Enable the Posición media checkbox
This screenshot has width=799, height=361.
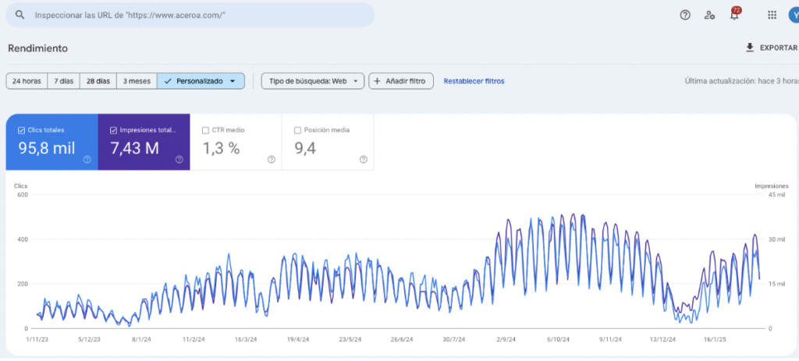coord(297,130)
